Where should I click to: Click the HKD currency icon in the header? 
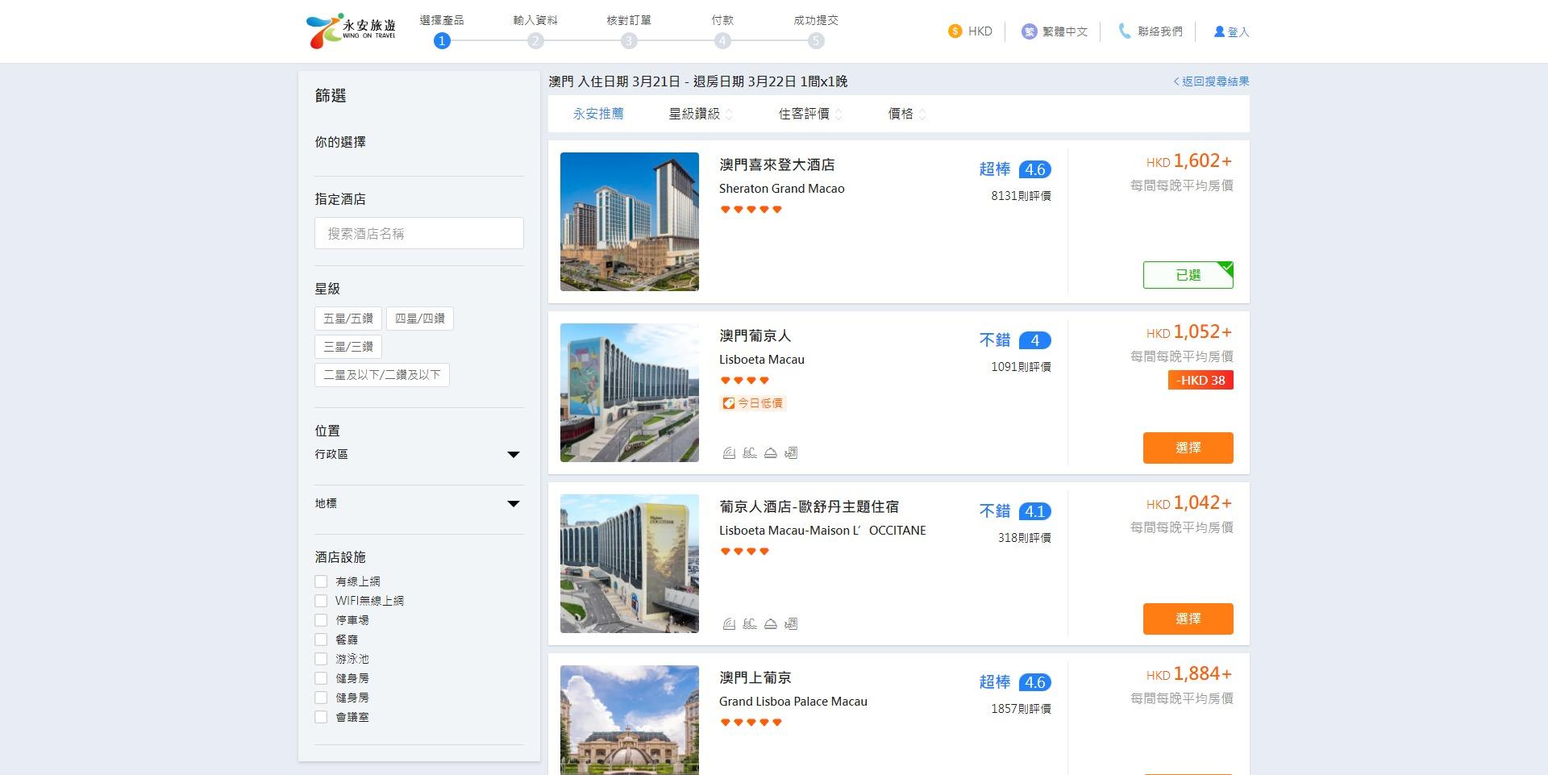click(955, 31)
